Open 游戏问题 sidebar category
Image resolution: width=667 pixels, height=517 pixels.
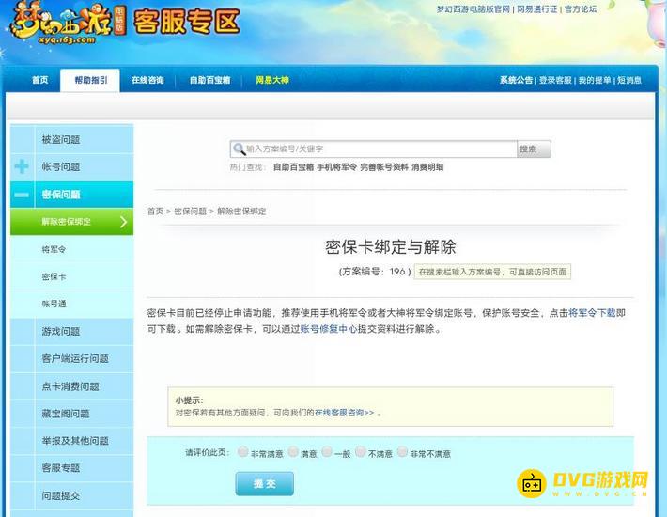[72, 331]
